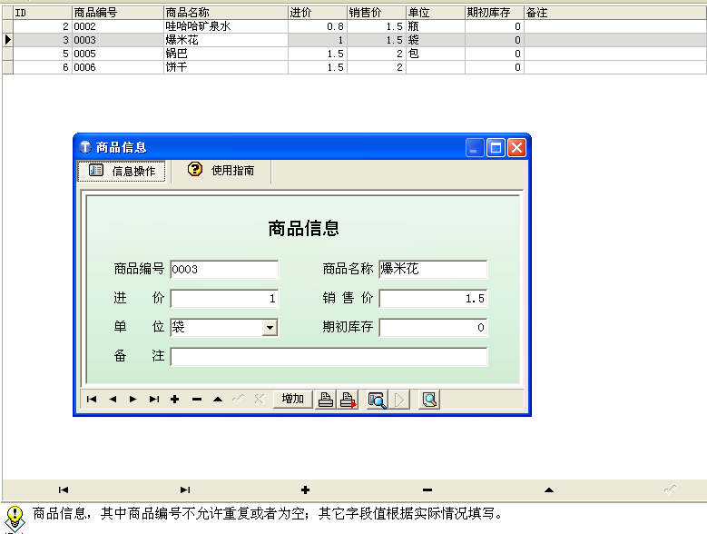Screen dimensions: 707x534
Task: Minimize the 商品信息 dialog
Action: pyautogui.click(x=475, y=147)
